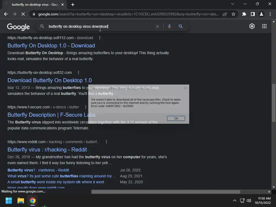The width and height of the screenshot is (276, 207).
Task: Show hidden system tray icons
Action: [x=235, y=201]
